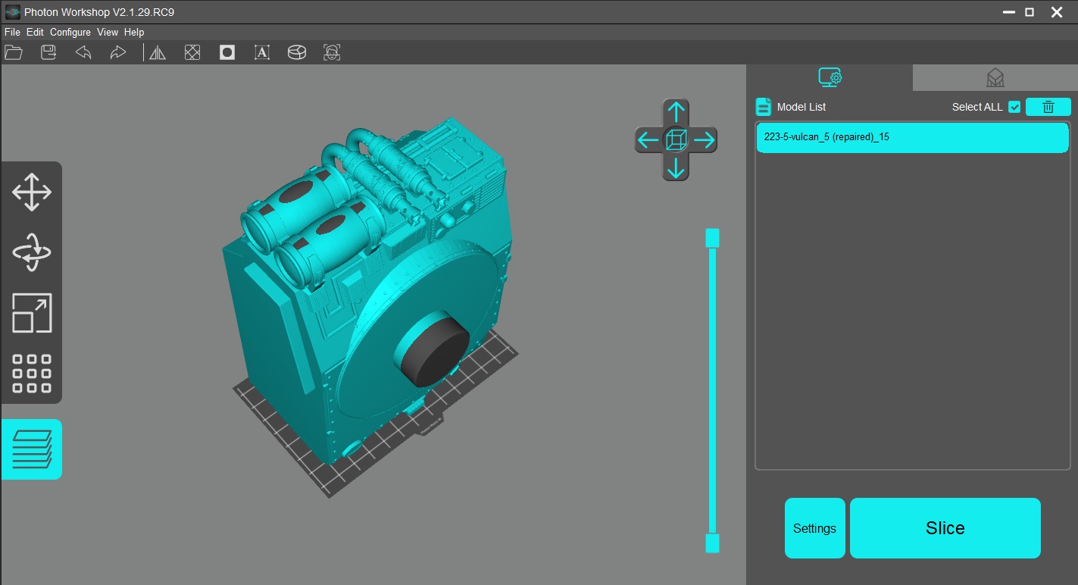The height and width of the screenshot is (585, 1078).
Task: Select the 223-5-vulcan_5 (repaired)_15 model entry
Action: point(912,138)
